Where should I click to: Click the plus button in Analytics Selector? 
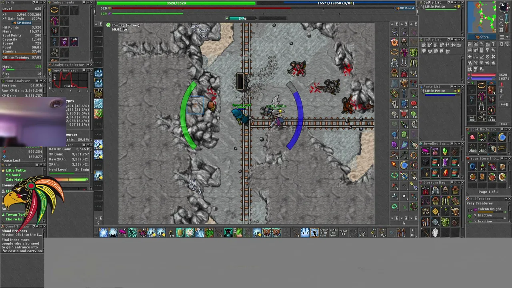(87, 65)
